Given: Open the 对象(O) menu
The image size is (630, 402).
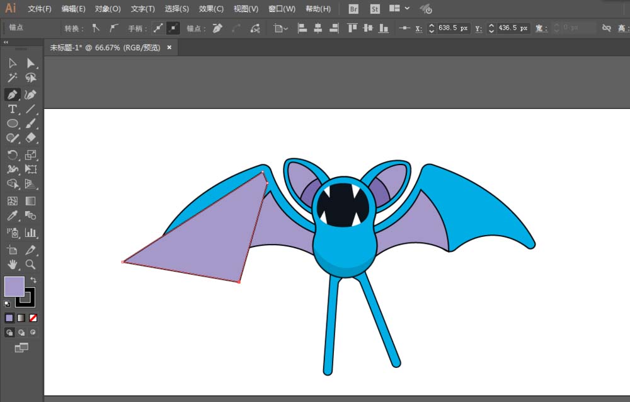Looking at the screenshot, I should point(108,9).
